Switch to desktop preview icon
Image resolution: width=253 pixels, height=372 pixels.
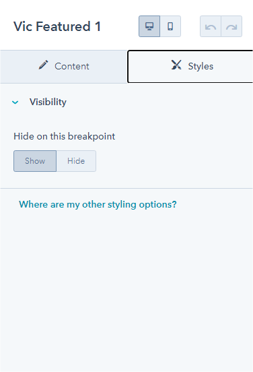tap(149, 26)
